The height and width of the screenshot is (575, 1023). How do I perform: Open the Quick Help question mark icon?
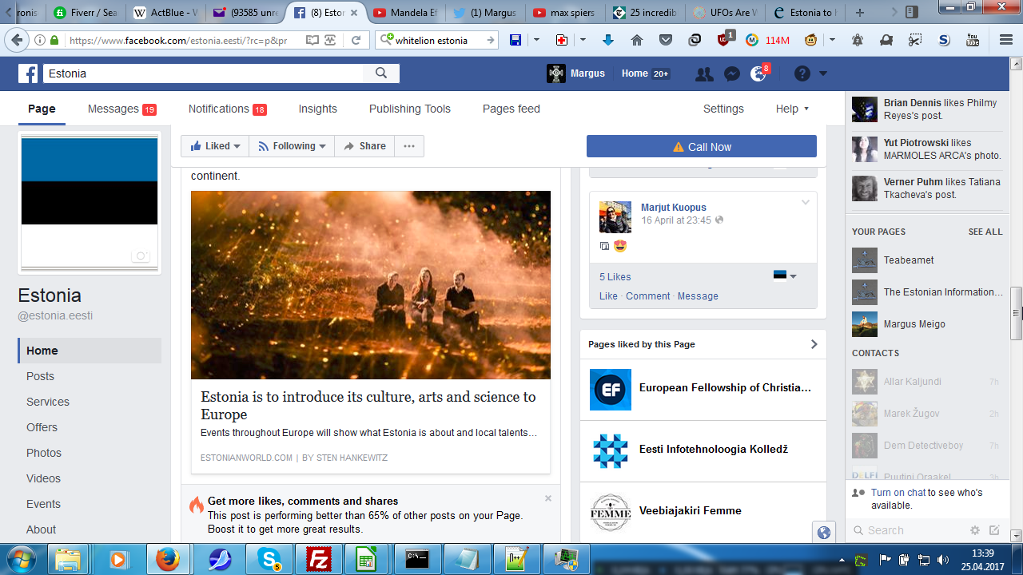(x=802, y=73)
